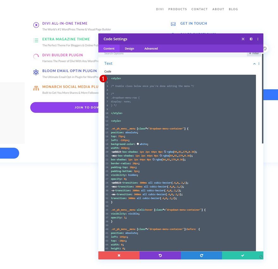Viewport: 278px width, 269px height.
Task: Click the Divi Builder Plugin spiral icon
Action: (x=36, y=56)
